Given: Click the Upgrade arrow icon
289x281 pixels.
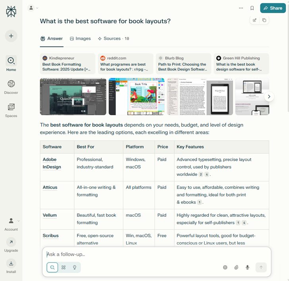Looking at the screenshot, I should point(11,242).
